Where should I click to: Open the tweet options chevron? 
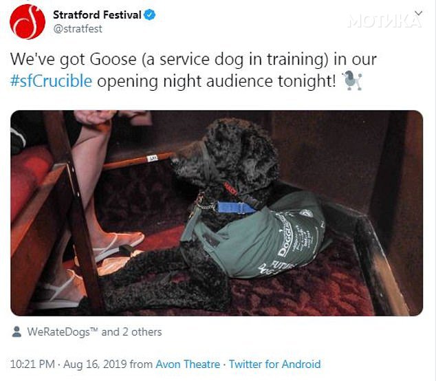pyautogui.click(x=419, y=13)
